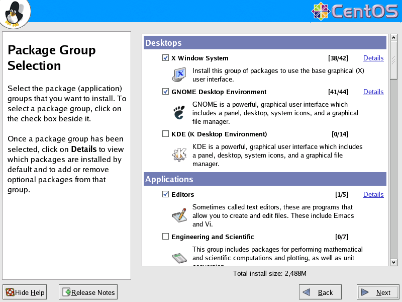This screenshot has width=402, height=302.
Task: Hide the Help panel
Action: tap(25, 292)
